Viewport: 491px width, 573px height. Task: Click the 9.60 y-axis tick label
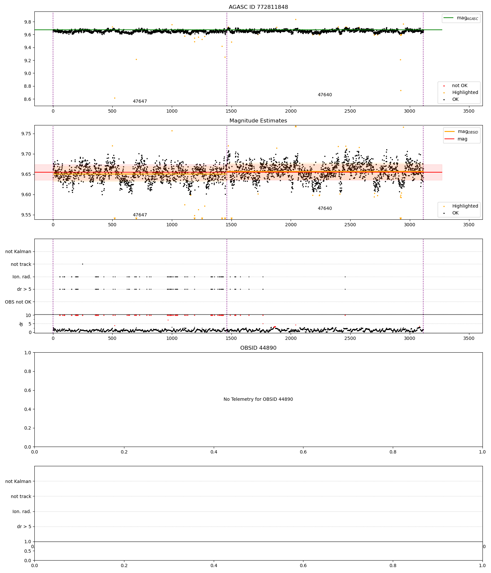pyautogui.click(x=26, y=195)
